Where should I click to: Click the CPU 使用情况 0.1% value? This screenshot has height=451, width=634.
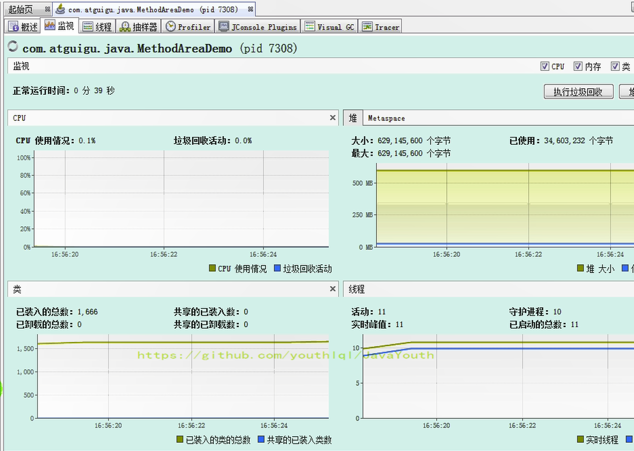tap(87, 141)
